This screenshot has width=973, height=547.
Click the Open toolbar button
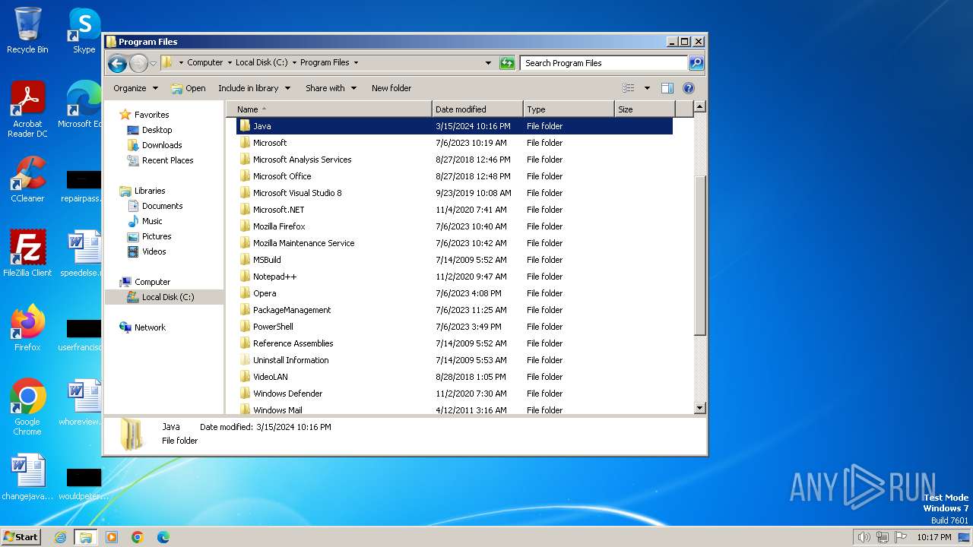[189, 88]
